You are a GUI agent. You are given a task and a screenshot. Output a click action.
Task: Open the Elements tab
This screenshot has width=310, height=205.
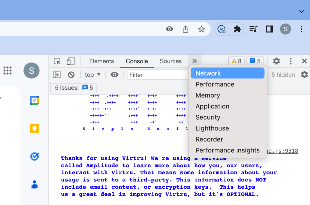[101, 61]
